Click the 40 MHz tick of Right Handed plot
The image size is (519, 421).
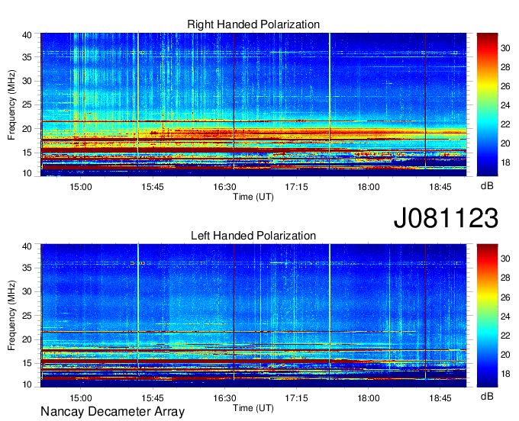click(x=27, y=35)
